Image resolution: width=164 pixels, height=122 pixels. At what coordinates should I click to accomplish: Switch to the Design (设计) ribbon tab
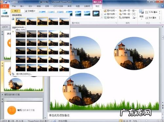(30, 6)
